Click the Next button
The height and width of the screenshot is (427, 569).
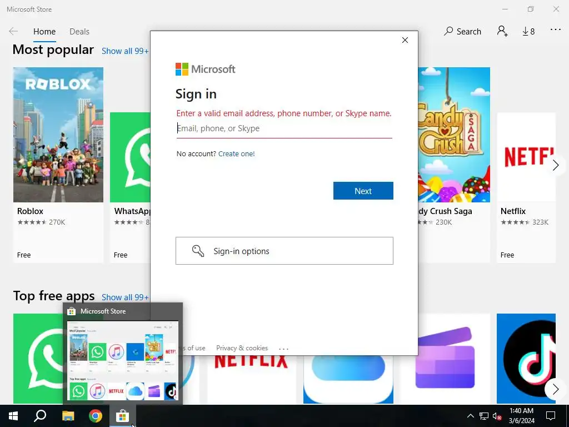pyautogui.click(x=363, y=191)
